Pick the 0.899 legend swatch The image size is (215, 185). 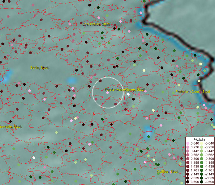click(x=188, y=159)
